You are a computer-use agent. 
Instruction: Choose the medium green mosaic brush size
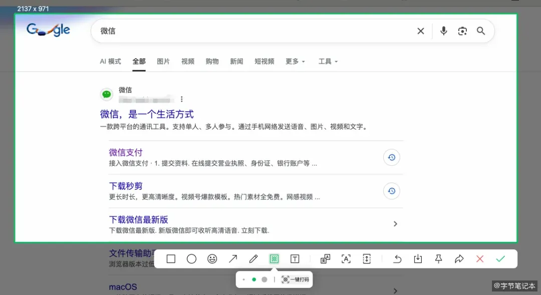pos(254,279)
